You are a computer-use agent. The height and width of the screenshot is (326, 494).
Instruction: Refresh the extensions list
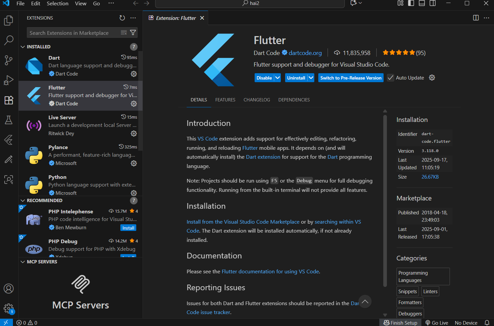point(122,18)
